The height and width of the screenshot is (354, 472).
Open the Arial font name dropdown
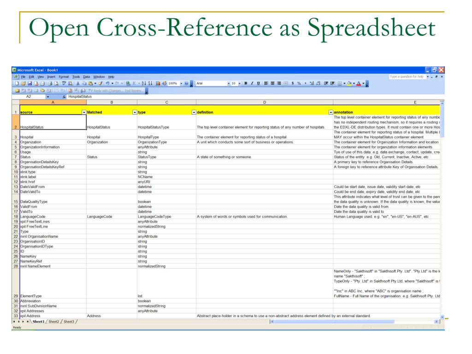[x=229, y=83]
